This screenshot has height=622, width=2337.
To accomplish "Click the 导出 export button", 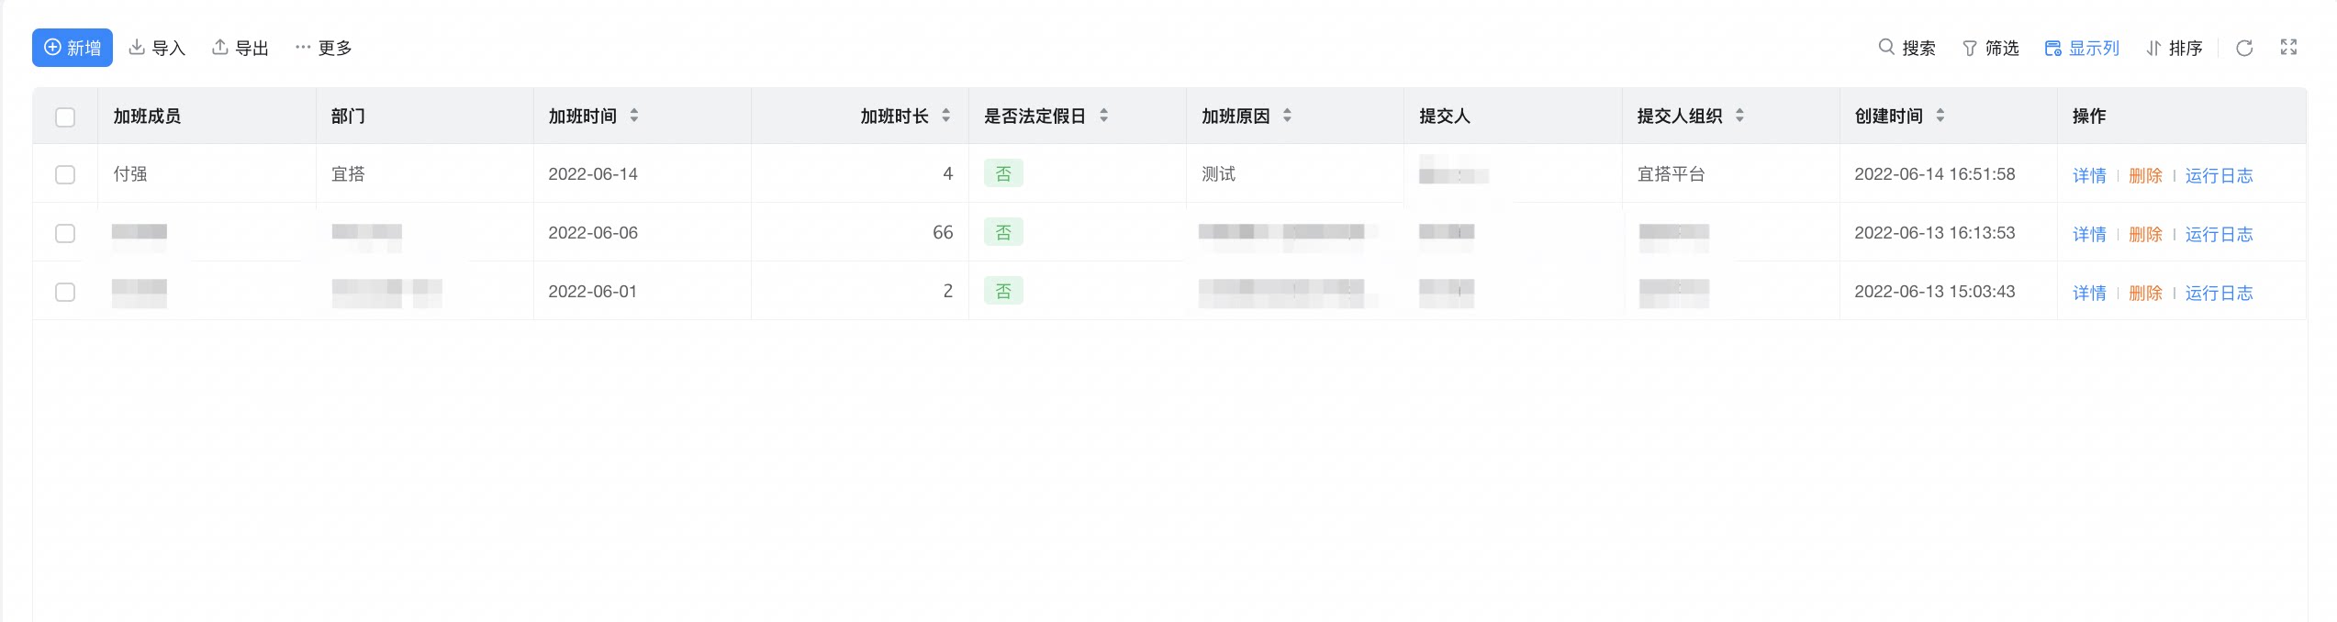I will [x=240, y=48].
